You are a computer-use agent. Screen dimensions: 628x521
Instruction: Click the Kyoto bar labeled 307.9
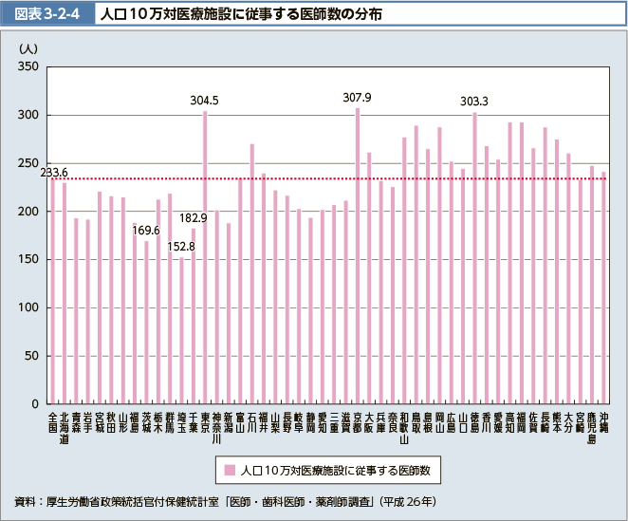click(x=358, y=255)
